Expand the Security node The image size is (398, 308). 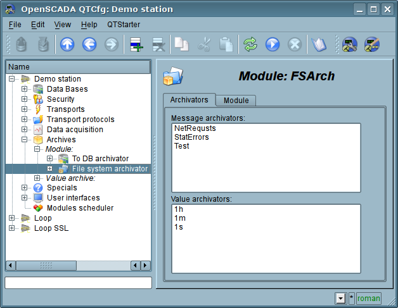point(24,99)
